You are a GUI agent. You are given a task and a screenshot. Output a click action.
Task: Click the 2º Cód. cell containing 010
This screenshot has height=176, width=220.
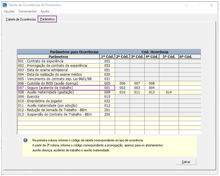pos(122,92)
